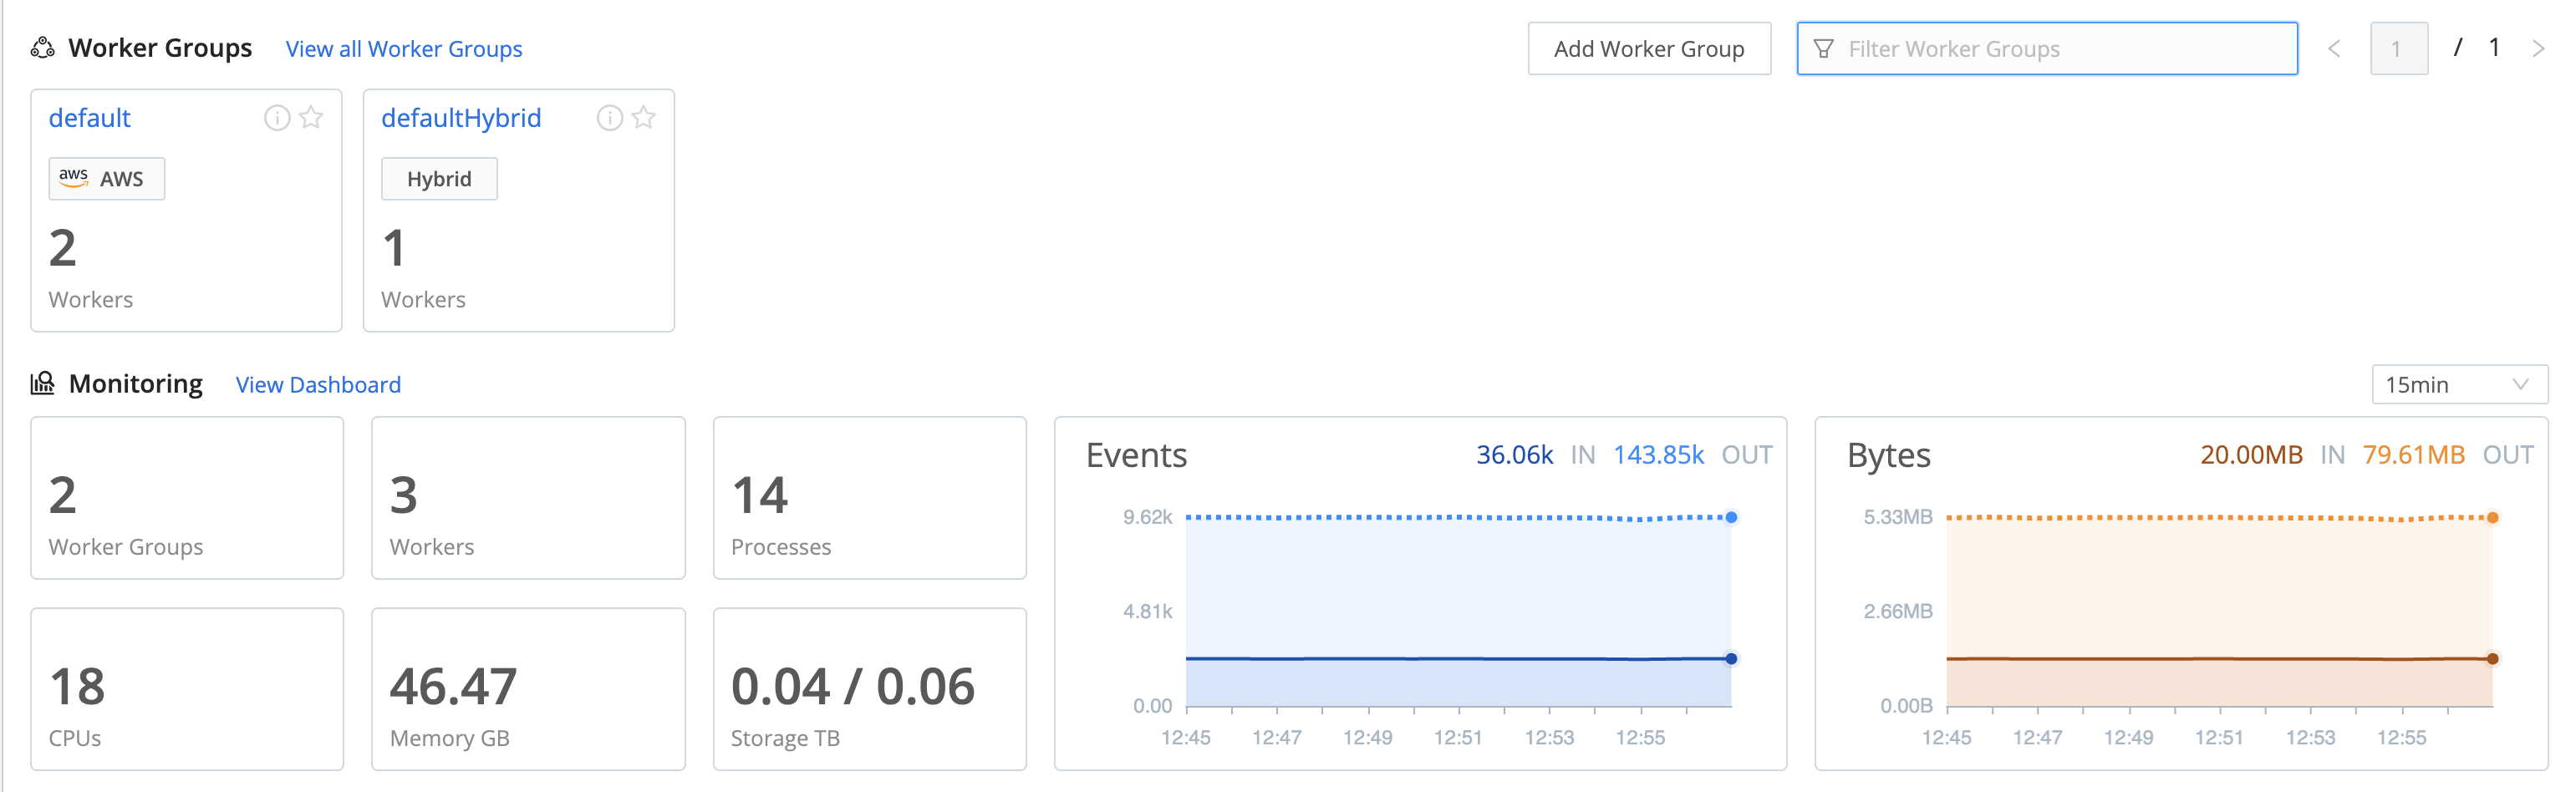Screen dimensions: 2576x792
Task: Click the page number box
Action: coord(2397,49)
